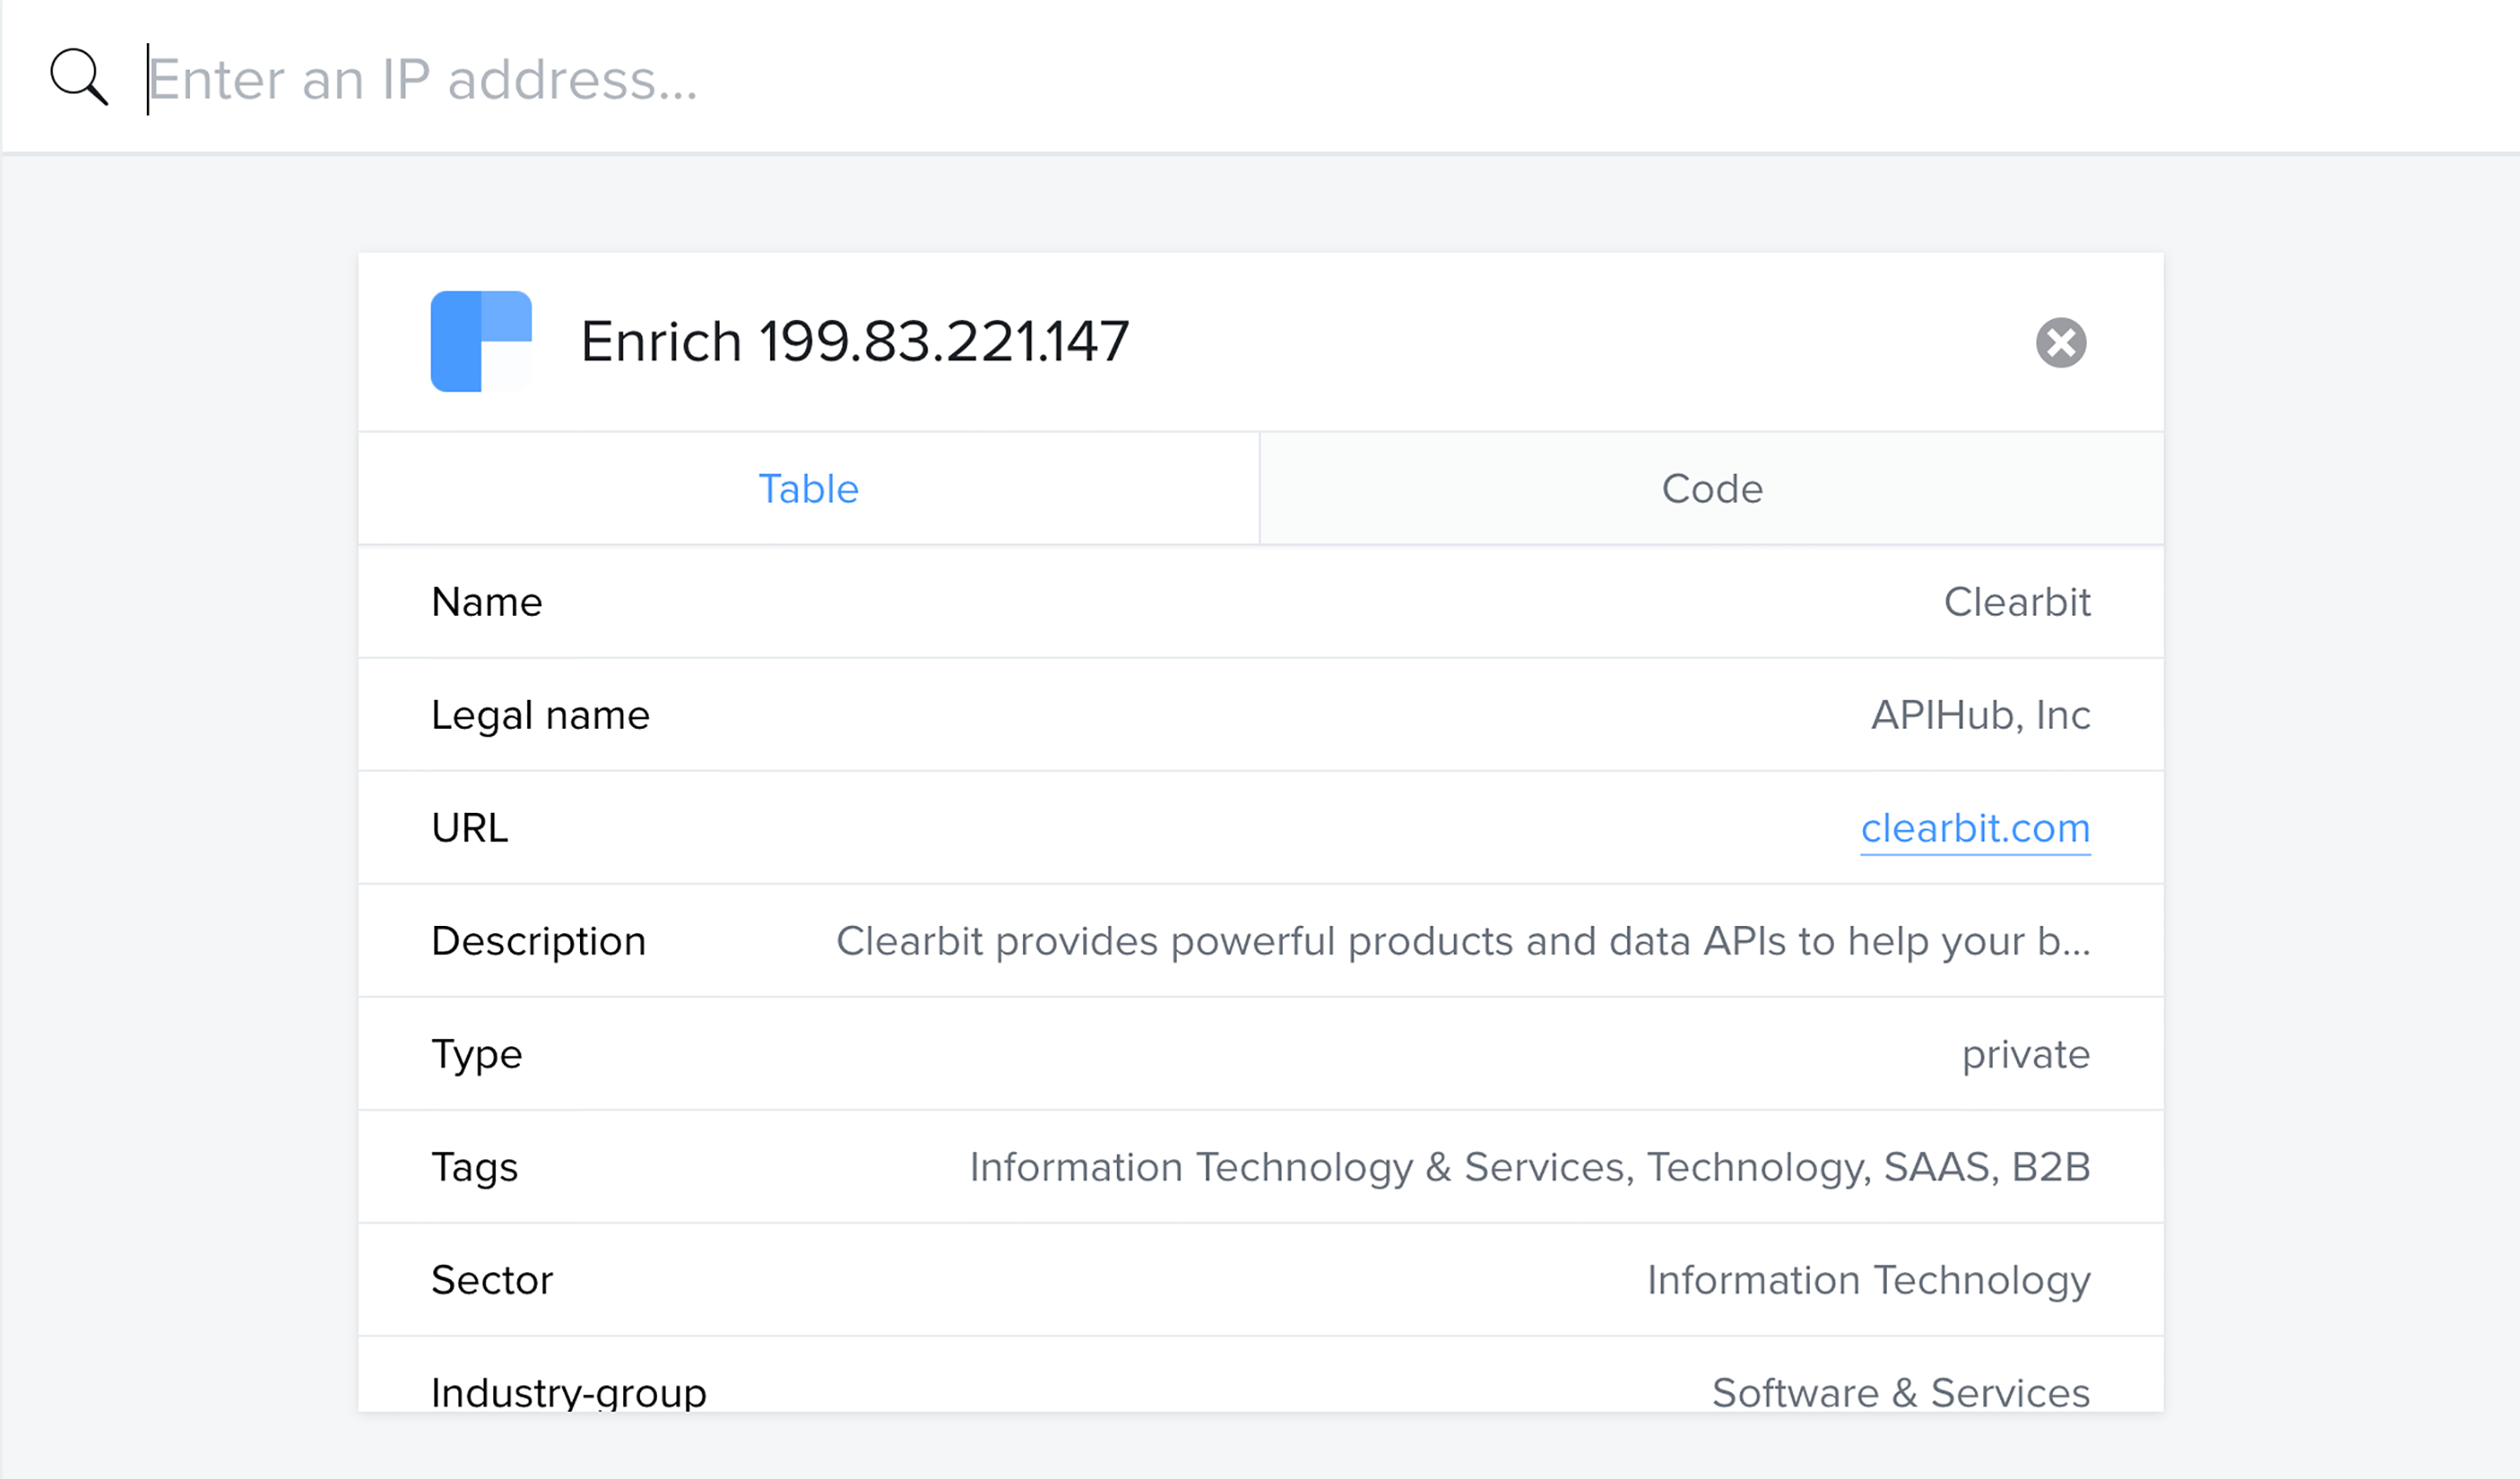Switch to the Table tab
2520x1479 pixels.
pyautogui.click(x=808, y=489)
